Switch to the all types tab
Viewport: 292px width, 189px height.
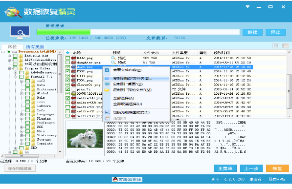(x=35, y=47)
